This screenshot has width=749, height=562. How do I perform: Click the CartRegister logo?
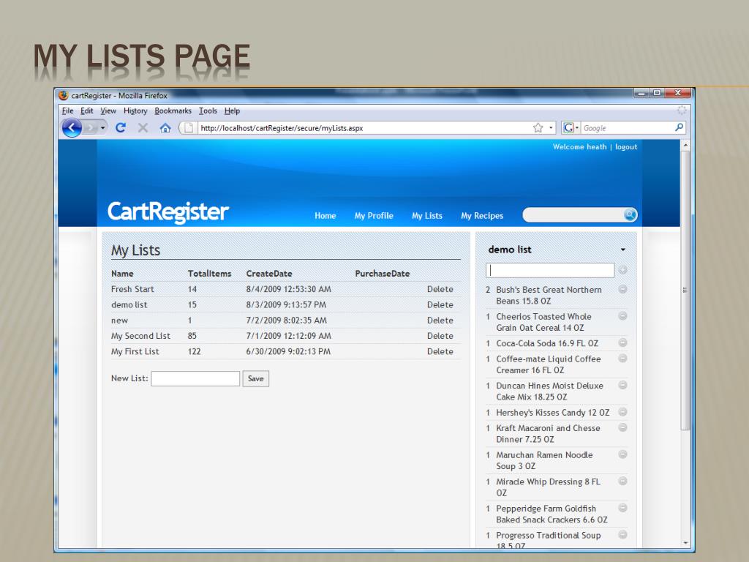168,211
